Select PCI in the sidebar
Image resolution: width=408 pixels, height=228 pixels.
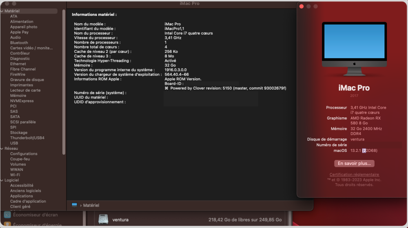coord(13,106)
